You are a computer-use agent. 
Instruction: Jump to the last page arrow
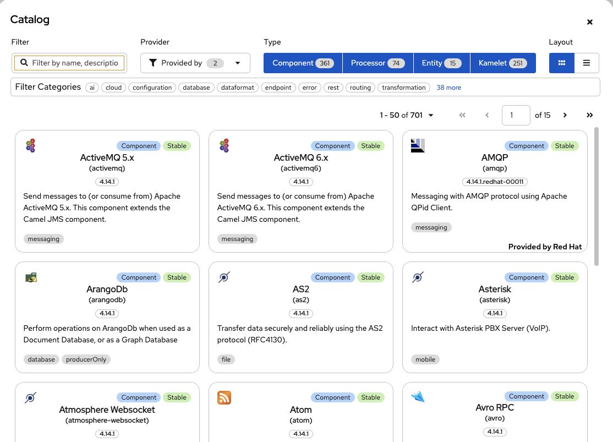[589, 115]
